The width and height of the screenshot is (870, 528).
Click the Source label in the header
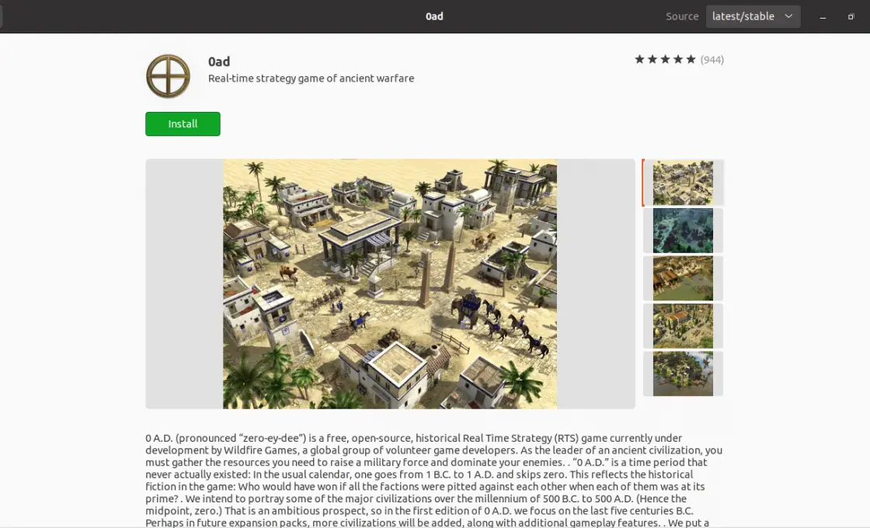(682, 16)
